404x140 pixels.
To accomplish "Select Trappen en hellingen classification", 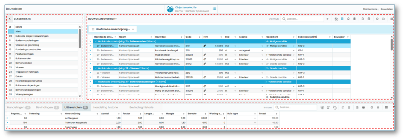I will click(x=43, y=72).
